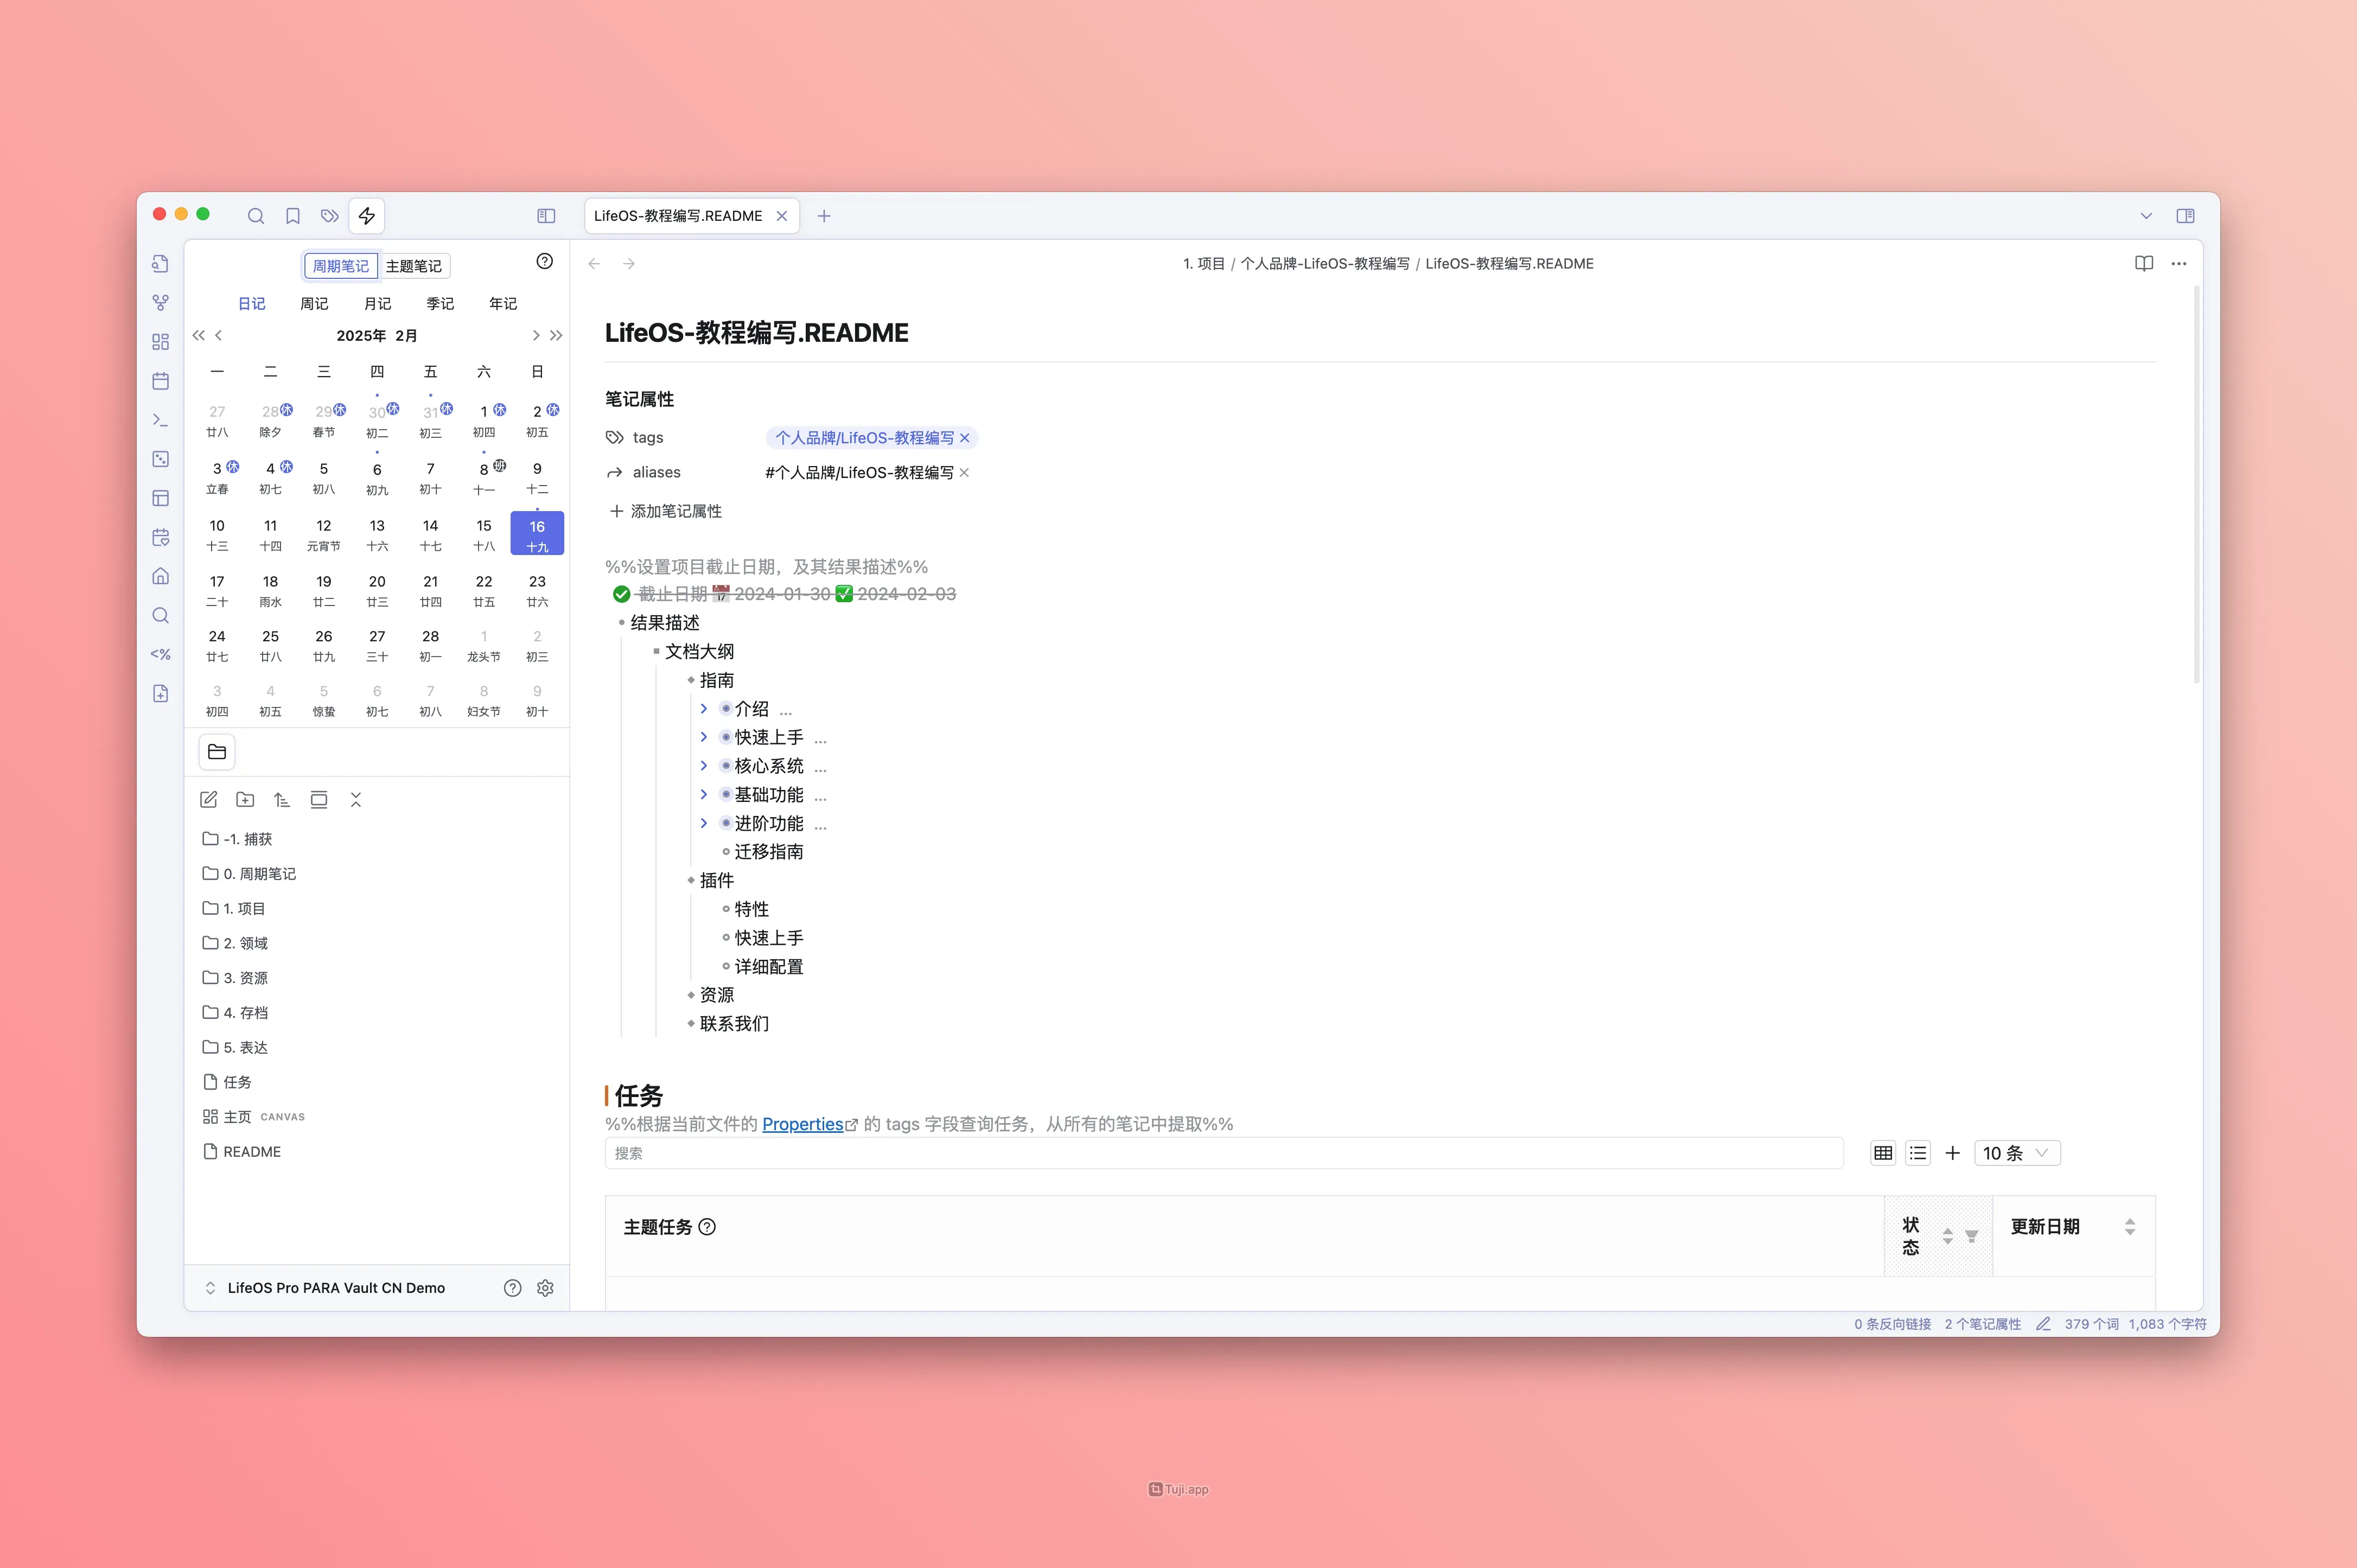Select the 周期笔记 toggle button
2357x1568 pixels.
coord(341,266)
